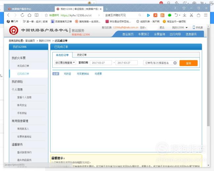This screenshot has height=171, width=214.
Task: Click 客运首页 breadcrumb link
Action: click(30, 41)
